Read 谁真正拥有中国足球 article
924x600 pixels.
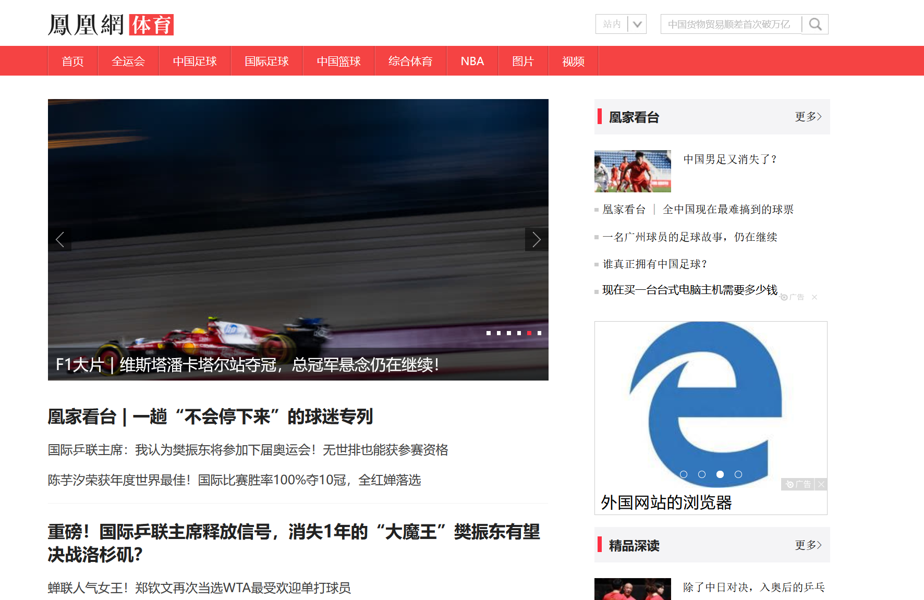(x=654, y=264)
